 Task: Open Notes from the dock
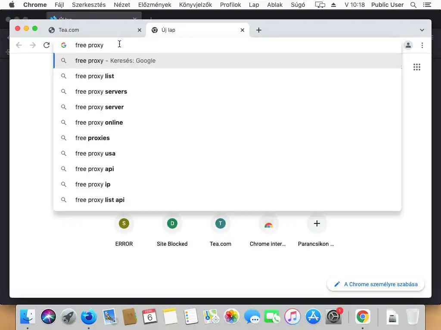(170, 317)
